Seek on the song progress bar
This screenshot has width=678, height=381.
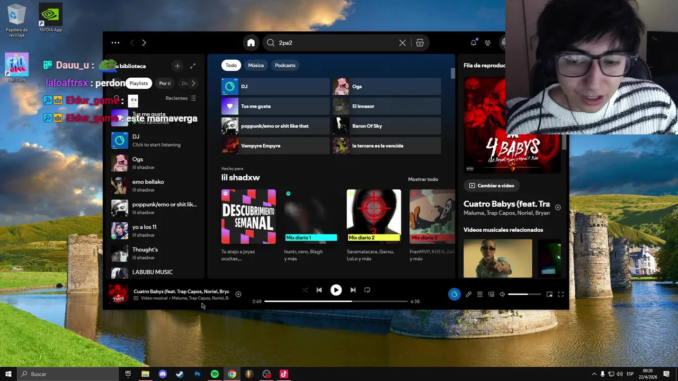coord(336,301)
